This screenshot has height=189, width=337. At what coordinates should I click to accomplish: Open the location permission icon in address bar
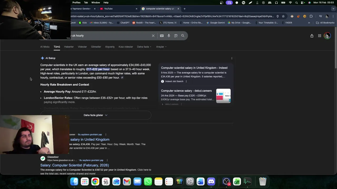pyautogui.click(x=277, y=16)
